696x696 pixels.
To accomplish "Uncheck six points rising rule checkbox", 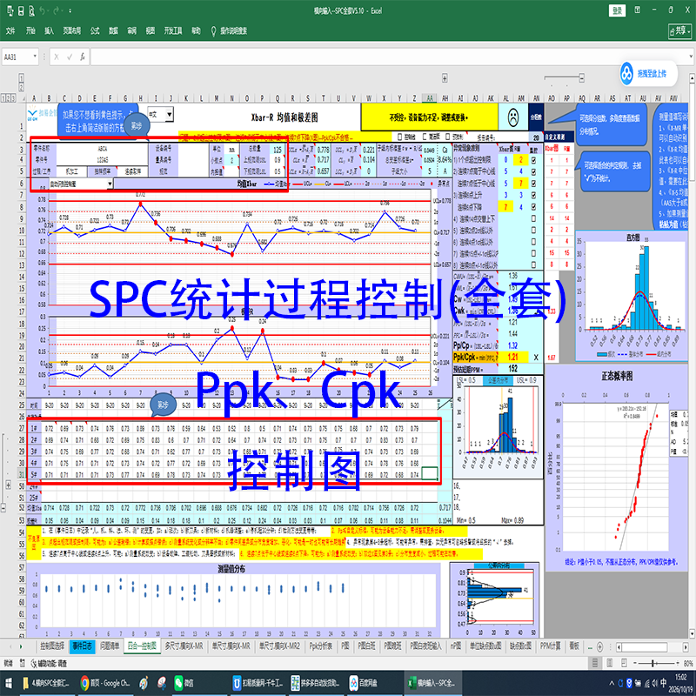I will point(533,195).
